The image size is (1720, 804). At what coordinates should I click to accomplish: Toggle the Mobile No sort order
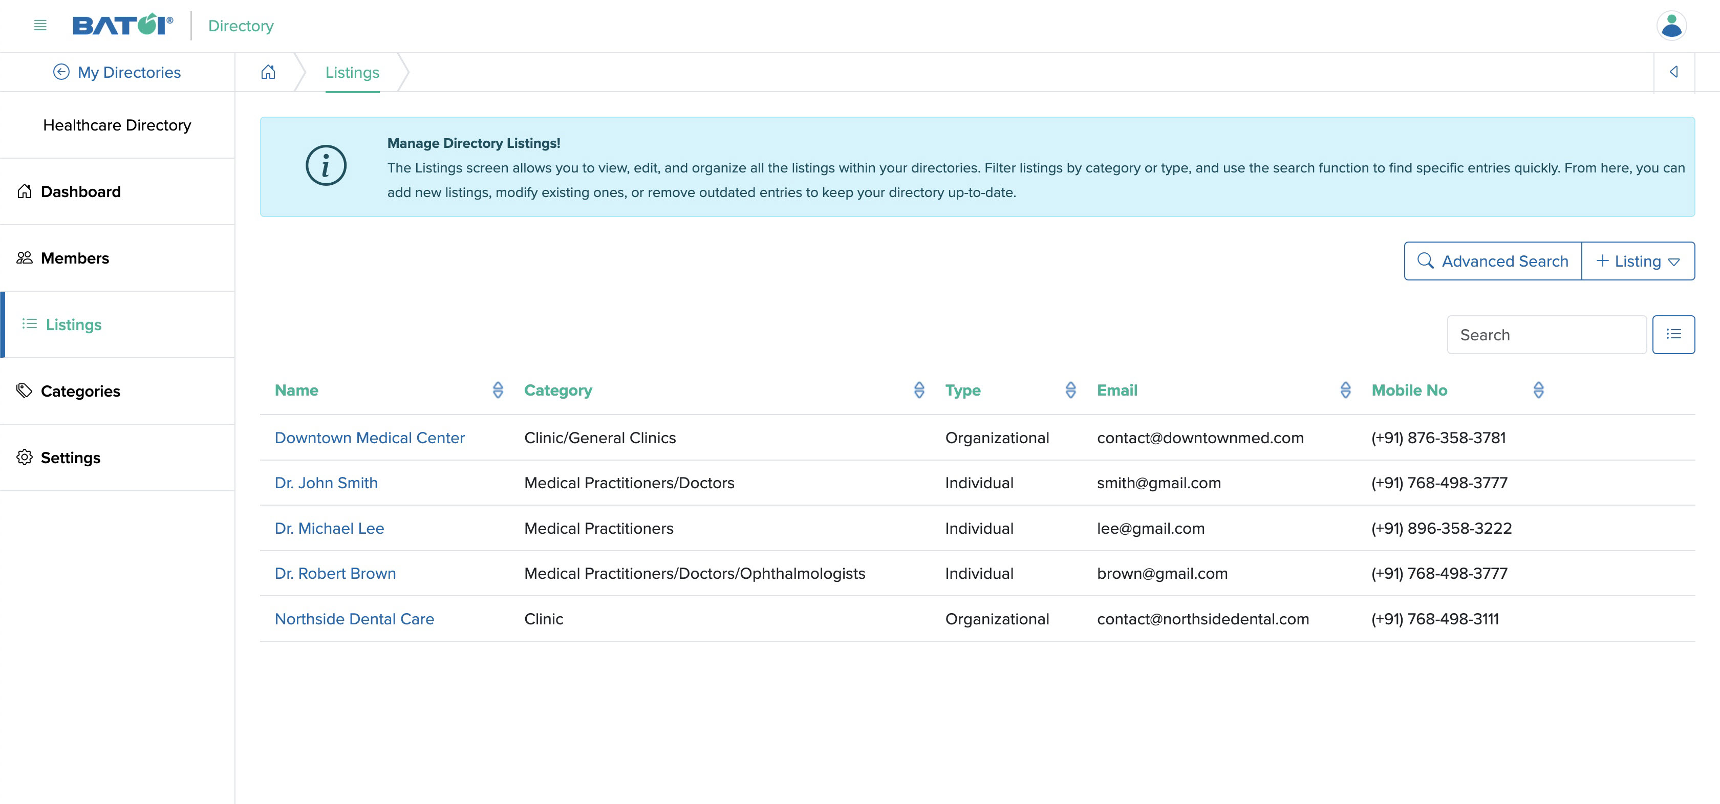[x=1537, y=390]
